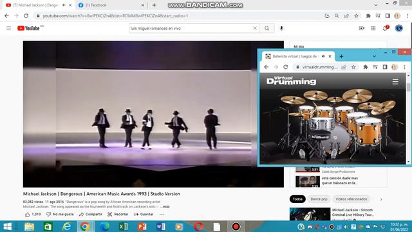Like the Michael Jackson video
Viewport: 412px width, 232px height.
click(x=33, y=215)
